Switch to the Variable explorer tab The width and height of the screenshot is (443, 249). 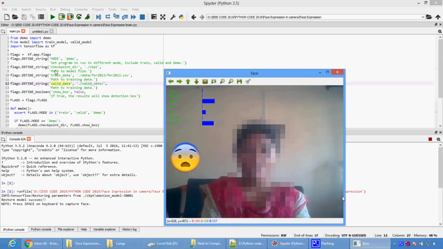(104, 229)
